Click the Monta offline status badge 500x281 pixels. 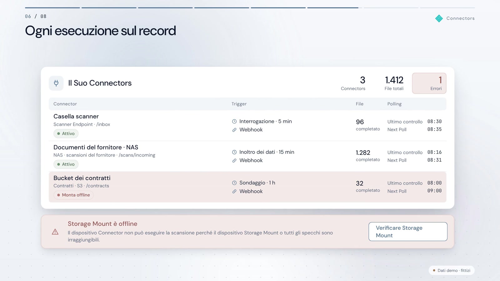73,195
